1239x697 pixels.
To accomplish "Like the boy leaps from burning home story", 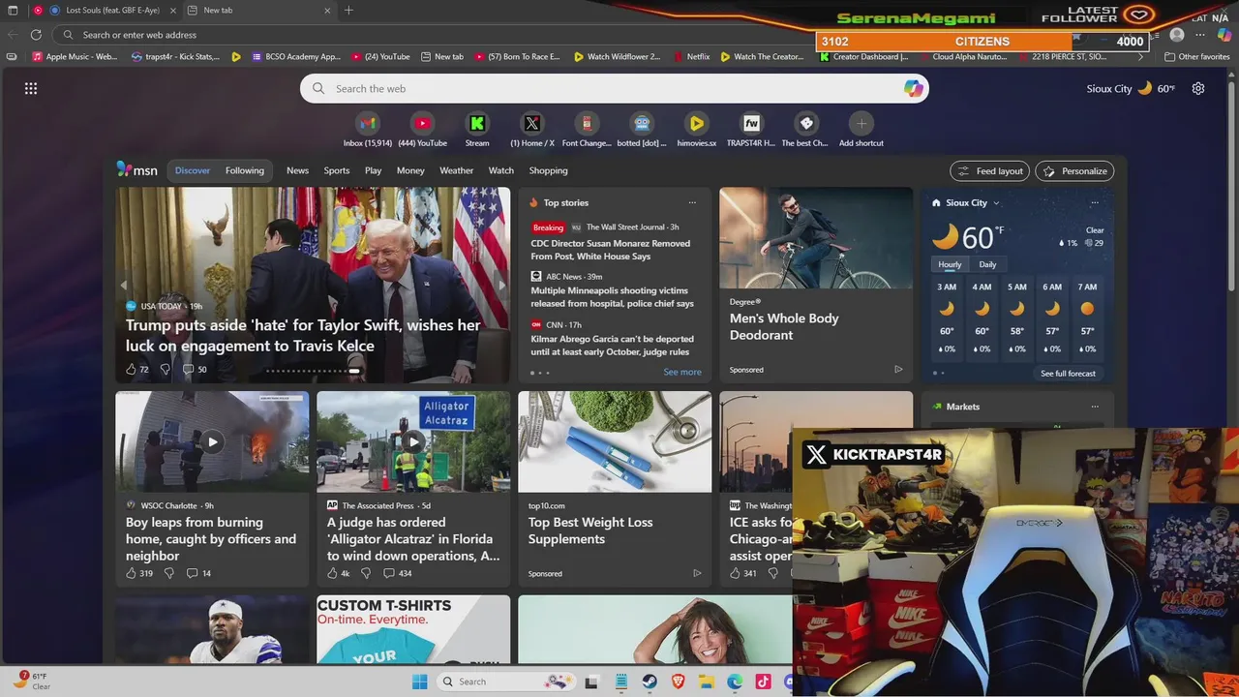I will point(131,573).
